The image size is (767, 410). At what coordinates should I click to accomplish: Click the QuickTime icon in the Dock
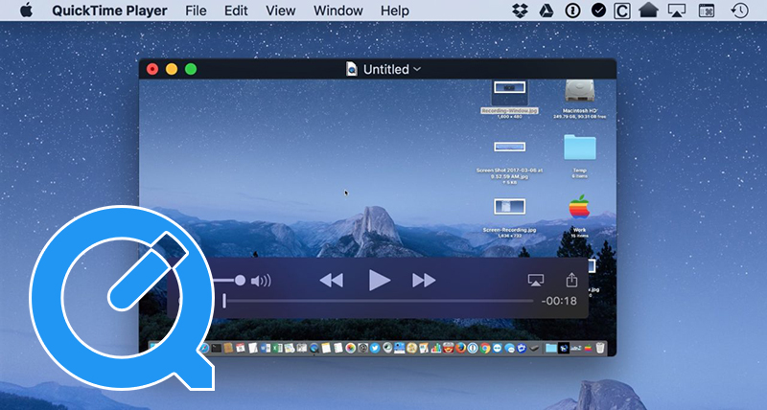pos(314,348)
